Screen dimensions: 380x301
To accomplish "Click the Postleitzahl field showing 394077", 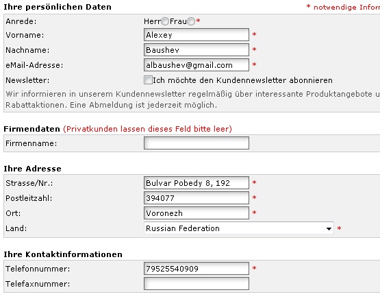I will click(197, 198).
